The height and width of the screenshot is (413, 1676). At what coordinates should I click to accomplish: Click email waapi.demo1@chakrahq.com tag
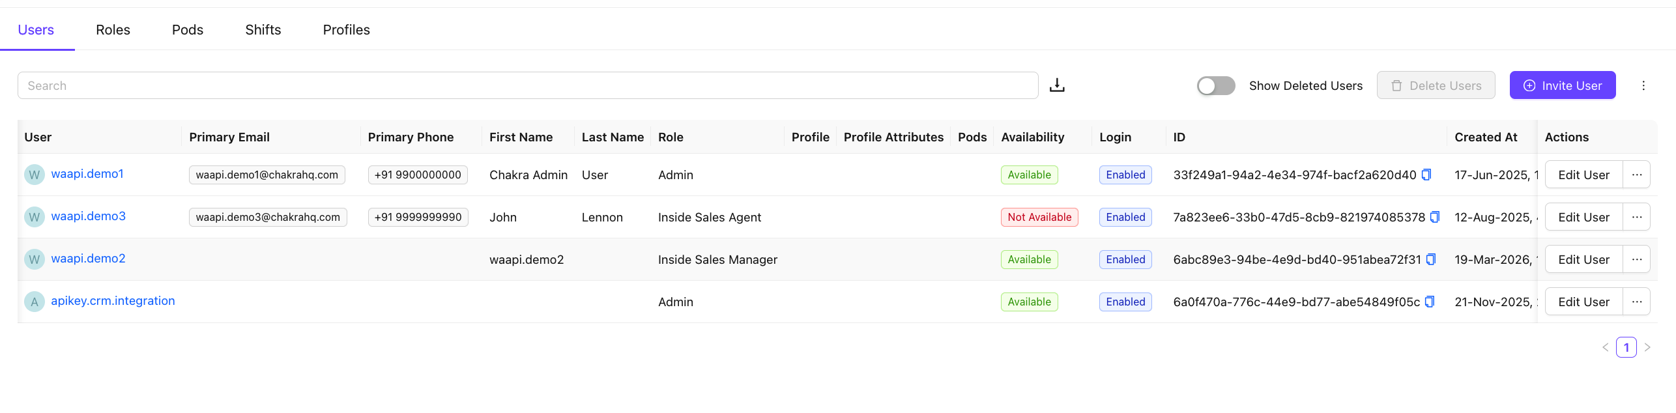pos(267,175)
